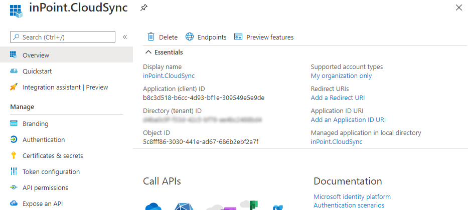Close the blade with the X button
Image resolution: width=468 pixels, height=210 pixels.
coord(459,7)
